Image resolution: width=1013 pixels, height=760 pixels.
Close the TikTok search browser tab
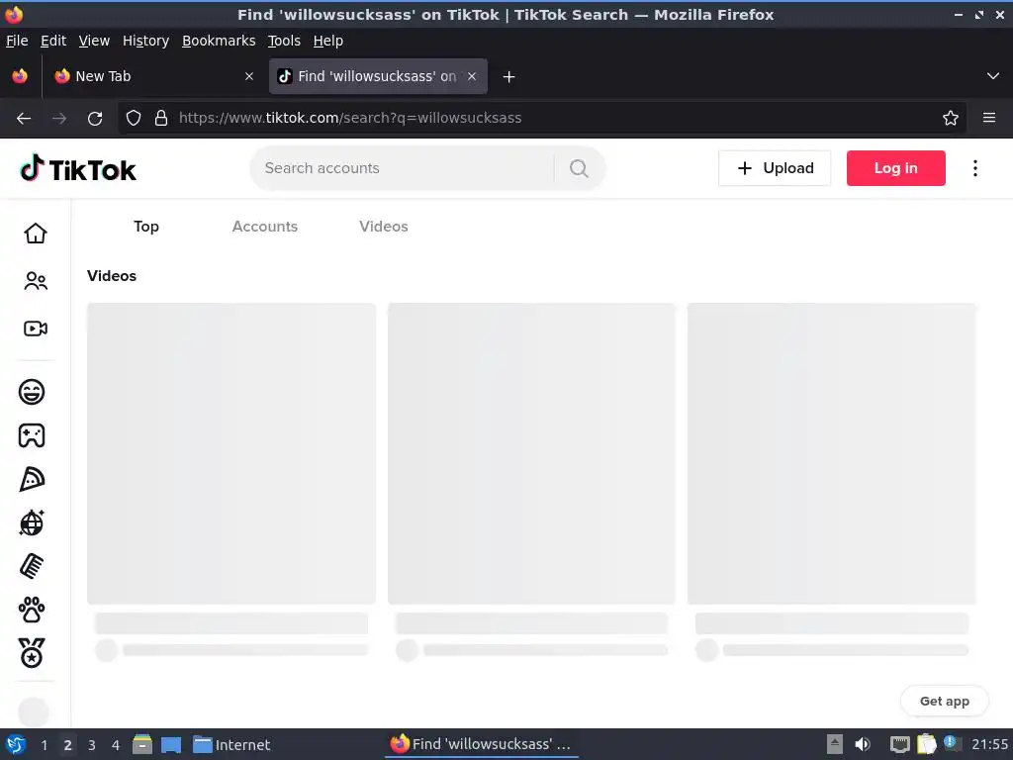pyautogui.click(x=472, y=76)
